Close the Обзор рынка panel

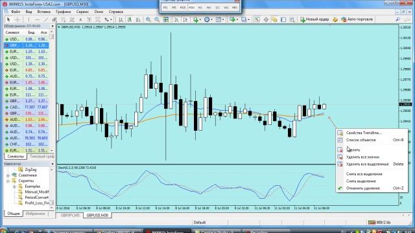tap(52, 26)
